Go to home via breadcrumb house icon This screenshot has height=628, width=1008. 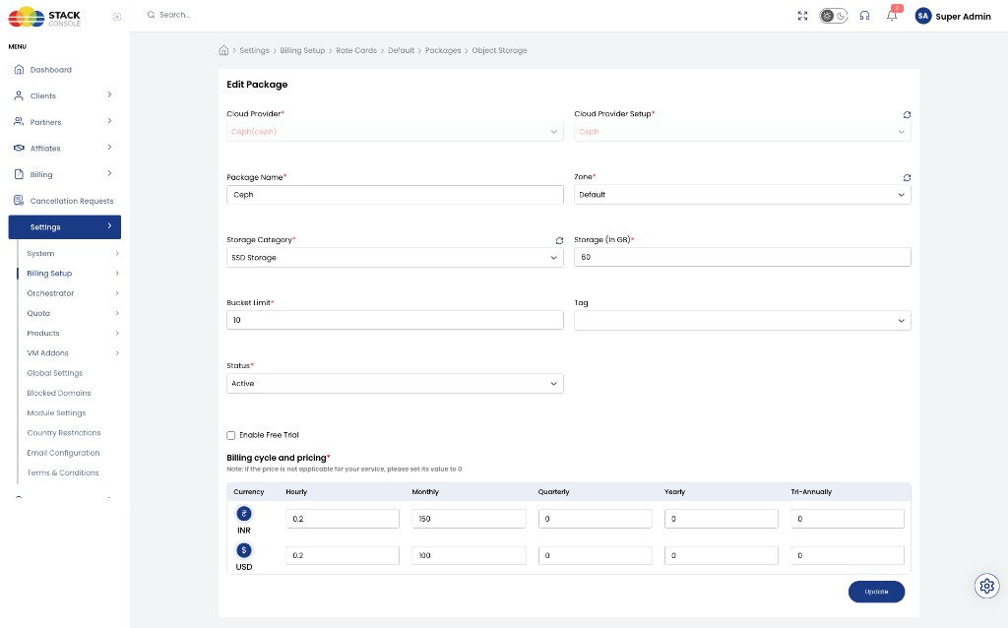coord(223,50)
